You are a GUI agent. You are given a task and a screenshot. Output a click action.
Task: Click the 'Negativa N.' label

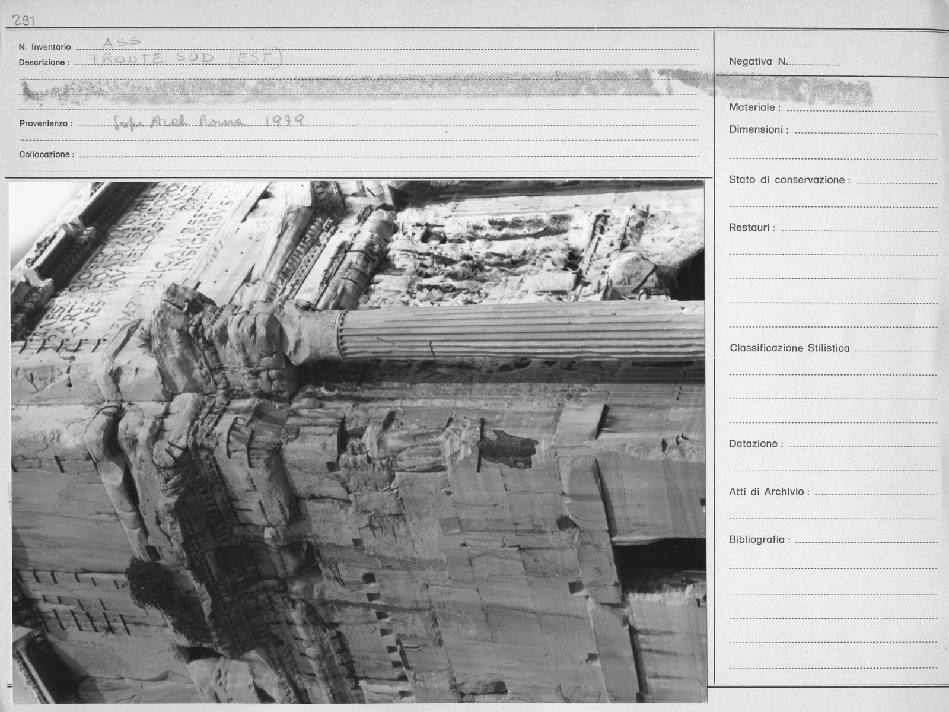click(758, 61)
